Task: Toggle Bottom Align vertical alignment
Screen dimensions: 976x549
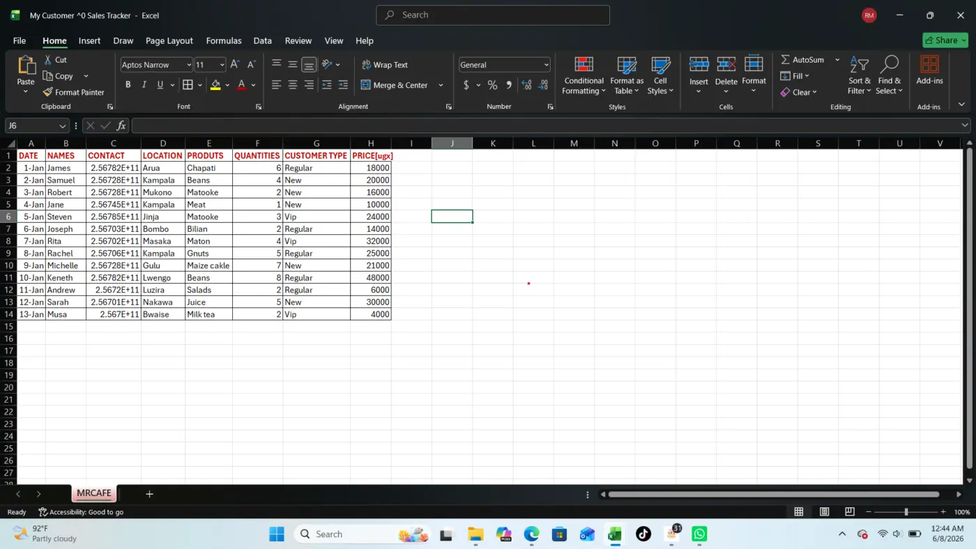Action: tap(309, 64)
